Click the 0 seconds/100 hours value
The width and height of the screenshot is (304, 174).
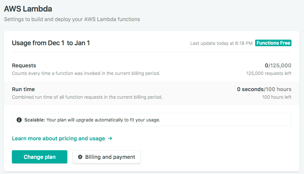click(x=264, y=89)
